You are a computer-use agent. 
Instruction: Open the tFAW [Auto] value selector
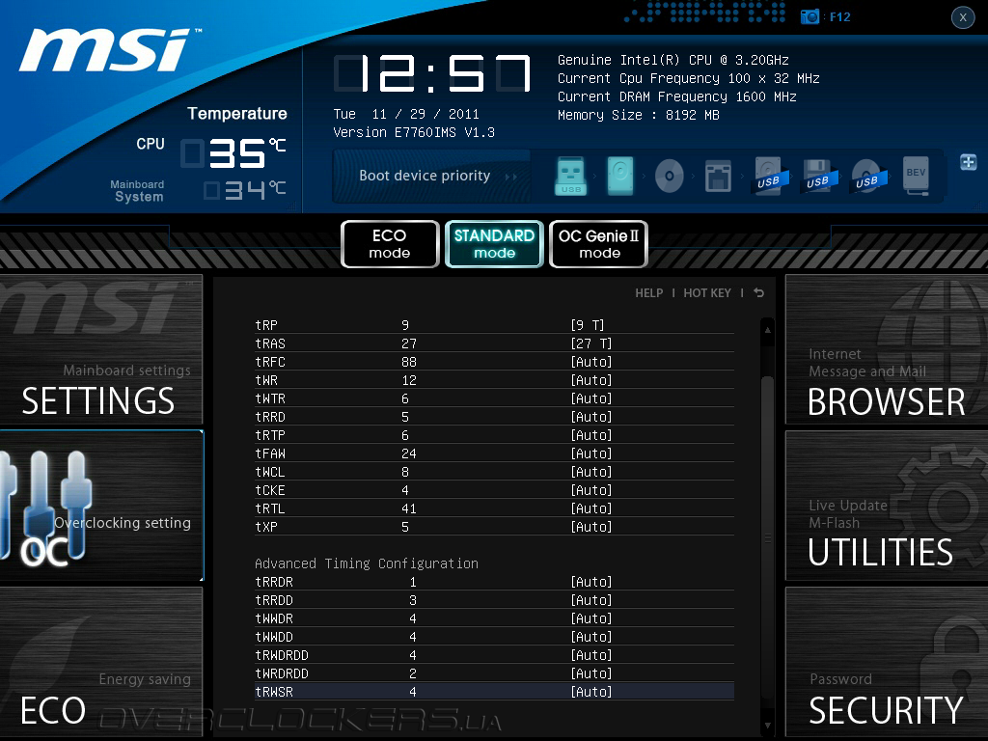tap(591, 453)
